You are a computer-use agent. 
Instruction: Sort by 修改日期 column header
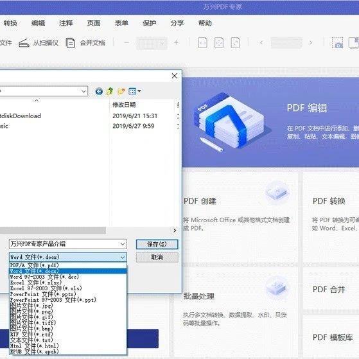124,105
